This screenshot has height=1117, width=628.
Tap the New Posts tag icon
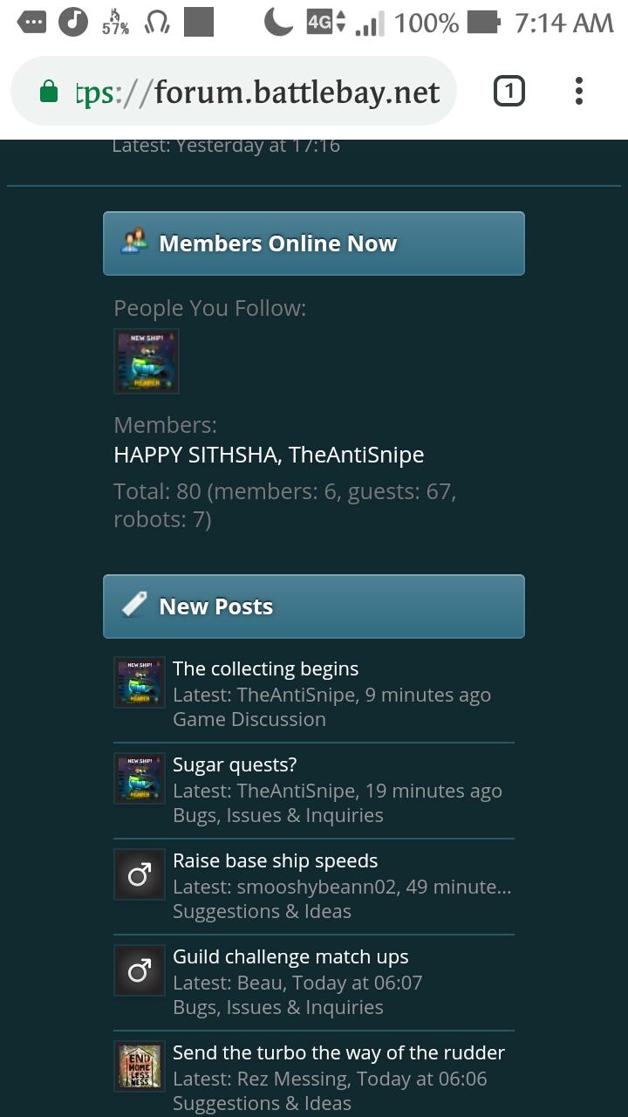[134, 605]
